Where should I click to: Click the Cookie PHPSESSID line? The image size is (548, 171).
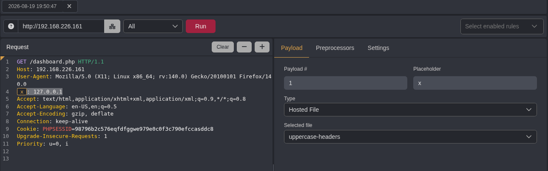[x=115, y=129]
